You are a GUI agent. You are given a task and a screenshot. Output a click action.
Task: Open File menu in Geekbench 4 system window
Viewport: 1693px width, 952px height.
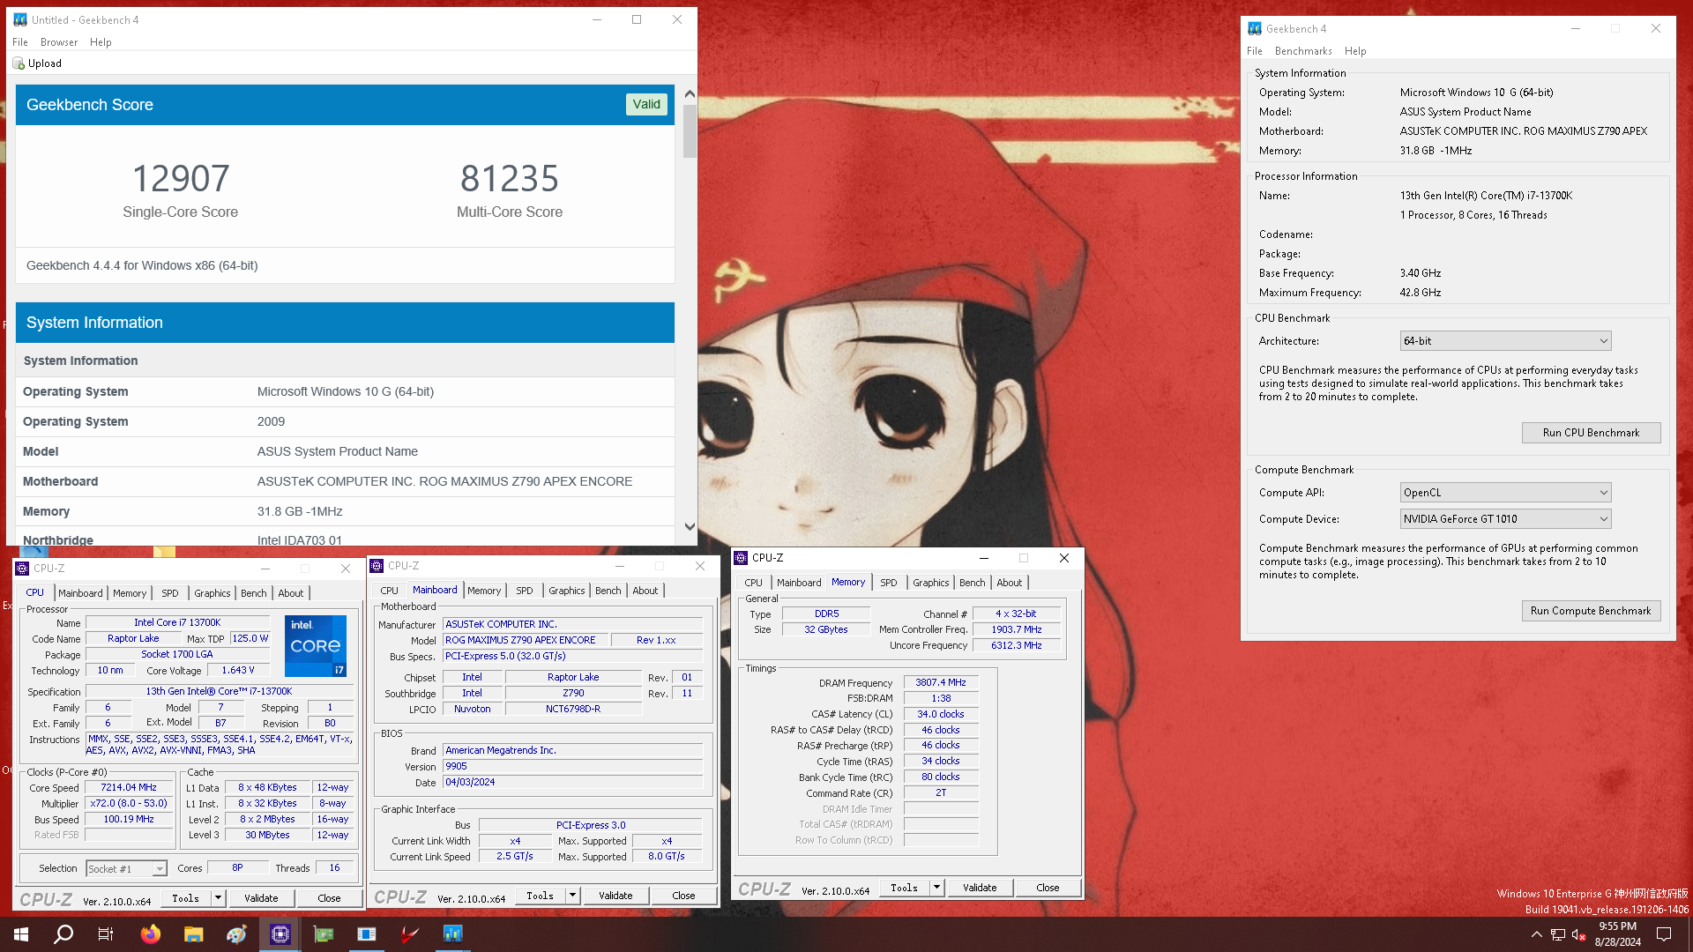(1254, 51)
